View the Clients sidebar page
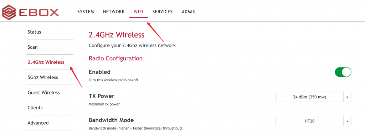 pyautogui.click(x=35, y=108)
